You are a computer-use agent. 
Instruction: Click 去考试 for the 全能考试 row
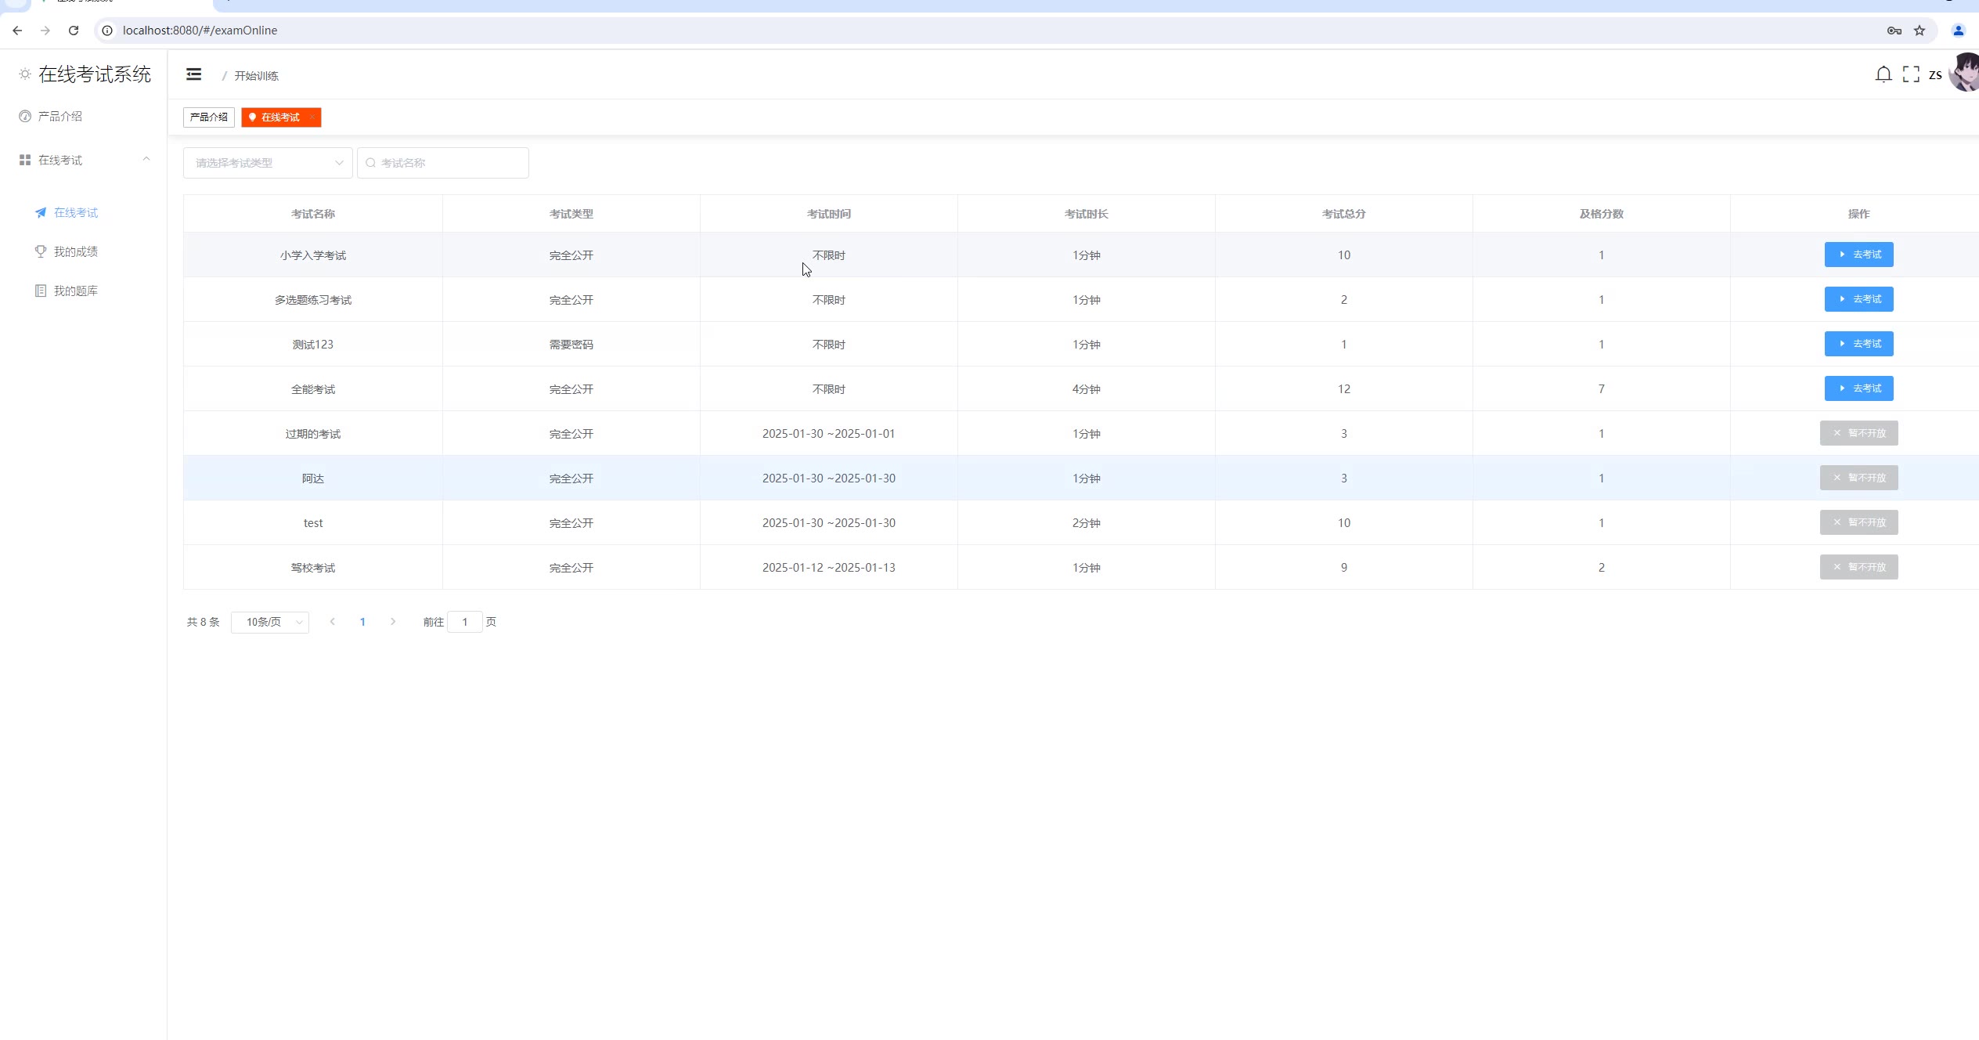pyautogui.click(x=1858, y=388)
